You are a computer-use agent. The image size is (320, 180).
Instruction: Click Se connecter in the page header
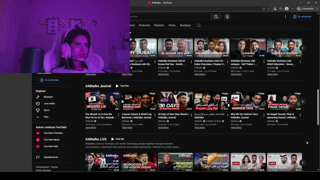click(x=302, y=17)
